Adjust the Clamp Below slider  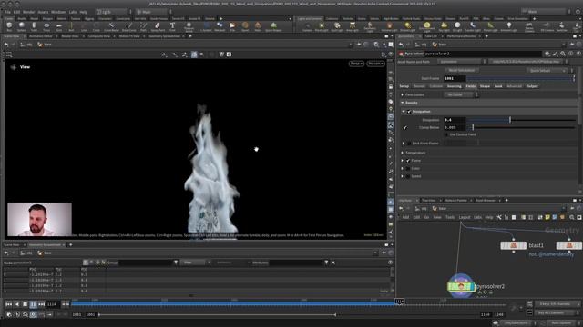pos(521,127)
